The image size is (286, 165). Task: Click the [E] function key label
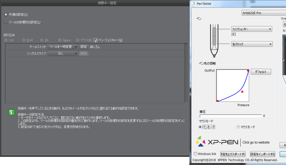pyautogui.click(x=234, y=34)
